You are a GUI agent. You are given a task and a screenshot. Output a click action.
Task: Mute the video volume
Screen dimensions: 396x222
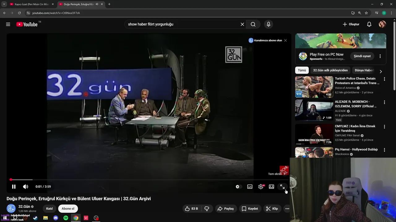click(26, 187)
